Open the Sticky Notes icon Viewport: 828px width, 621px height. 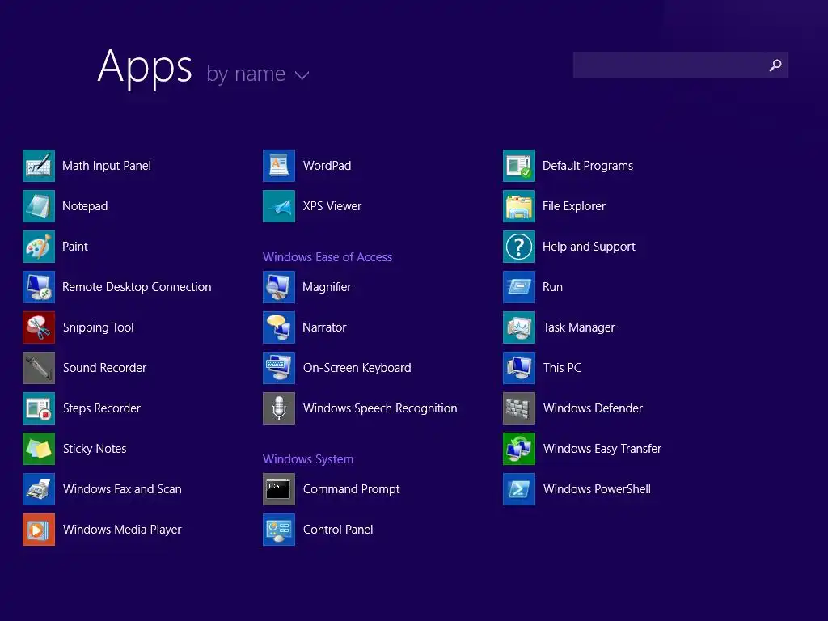click(x=39, y=449)
